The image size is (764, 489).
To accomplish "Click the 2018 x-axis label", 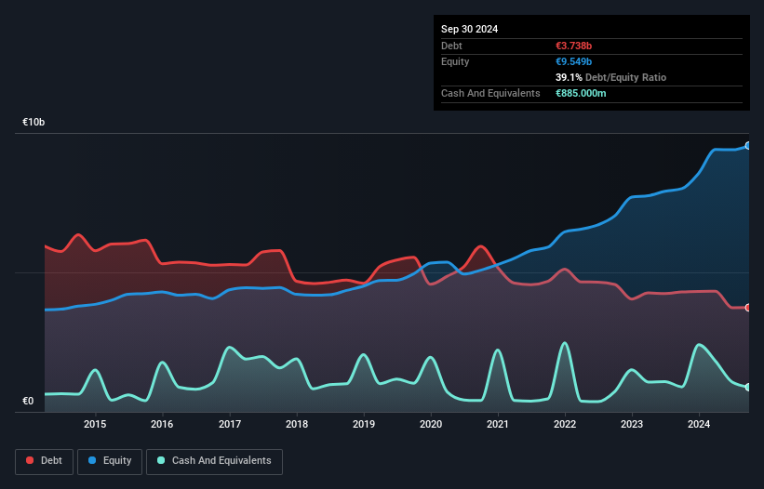I will 297,424.
